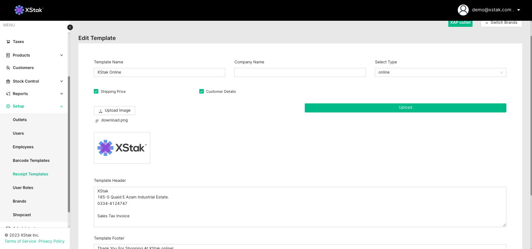Click the XStak logo image thumbnail
The image size is (532, 249).
click(x=122, y=148)
